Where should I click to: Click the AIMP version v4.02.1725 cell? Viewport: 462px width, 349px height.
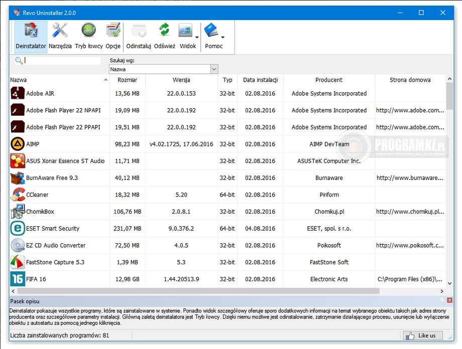coord(181,144)
